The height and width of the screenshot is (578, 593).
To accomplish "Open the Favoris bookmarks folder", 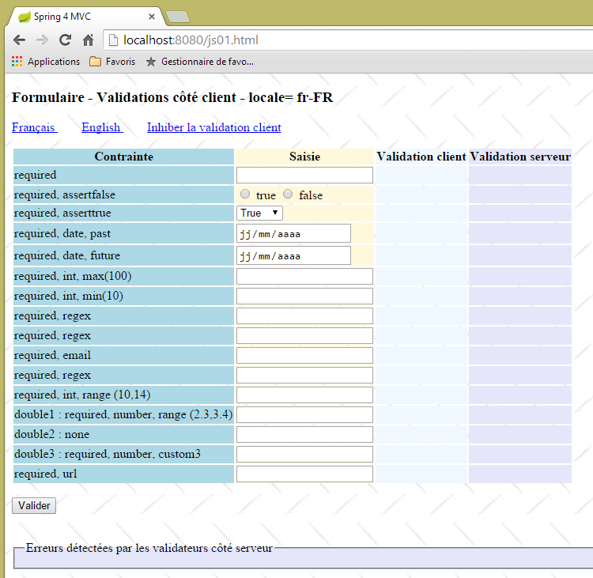I will click(111, 62).
